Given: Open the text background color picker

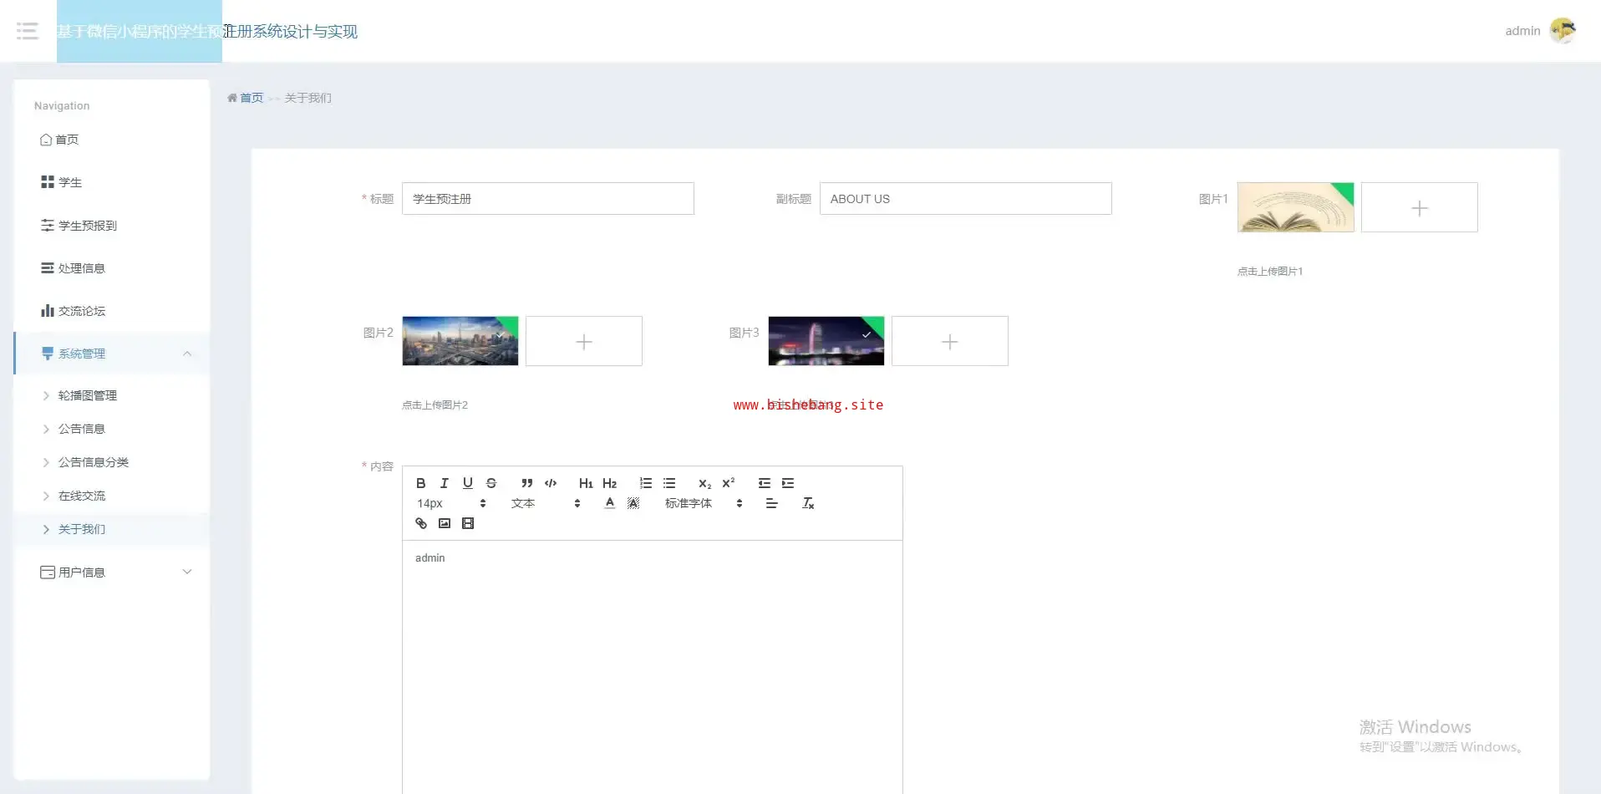Looking at the screenshot, I should coord(633,503).
